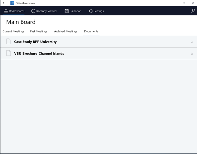Click file icon beside Case Study BPP University

[x=8, y=41]
